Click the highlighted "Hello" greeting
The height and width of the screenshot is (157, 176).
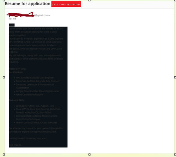pos(12,25)
